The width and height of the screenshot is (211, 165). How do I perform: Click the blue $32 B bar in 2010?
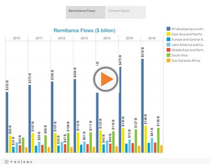[x=13, y=150]
